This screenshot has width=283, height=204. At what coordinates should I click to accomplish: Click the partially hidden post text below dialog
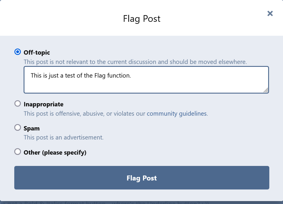[x=104, y=203]
